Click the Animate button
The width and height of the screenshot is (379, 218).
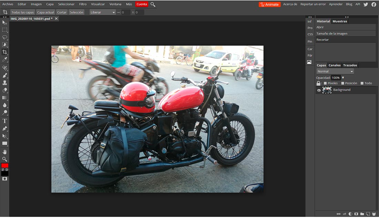pos(270,4)
